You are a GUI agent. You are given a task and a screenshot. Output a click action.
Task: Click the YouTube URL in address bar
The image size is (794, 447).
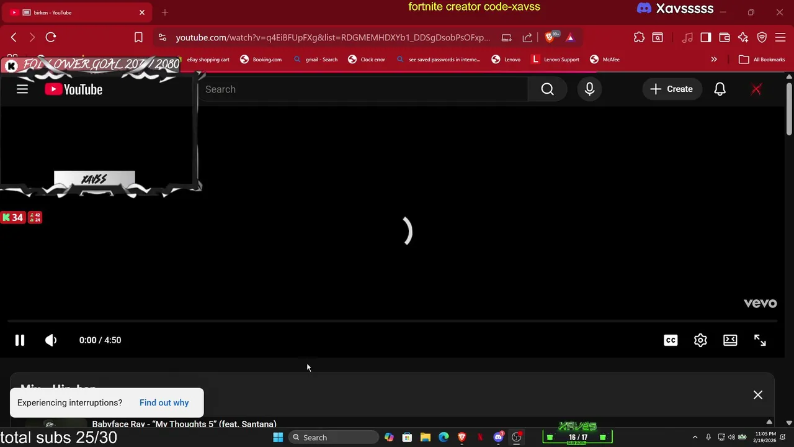click(332, 37)
